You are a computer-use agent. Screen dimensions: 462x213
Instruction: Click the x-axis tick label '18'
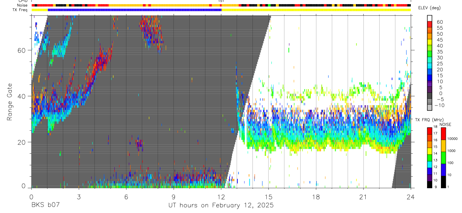tap(316, 197)
